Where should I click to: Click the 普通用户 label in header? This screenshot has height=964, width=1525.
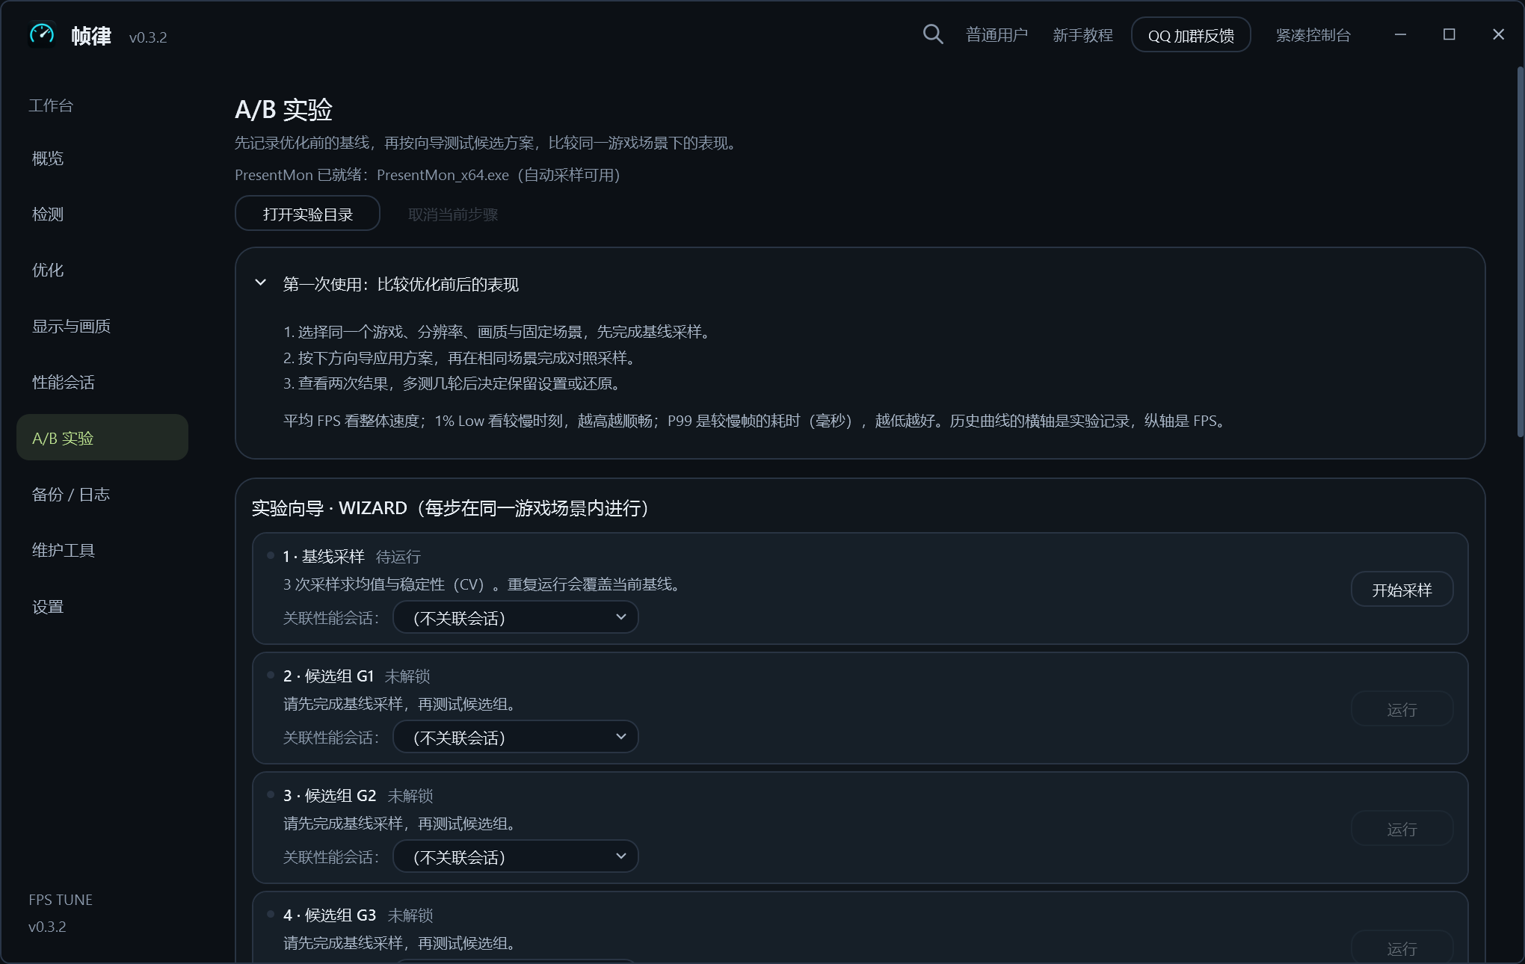pyautogui.click(x=996, y=35)
